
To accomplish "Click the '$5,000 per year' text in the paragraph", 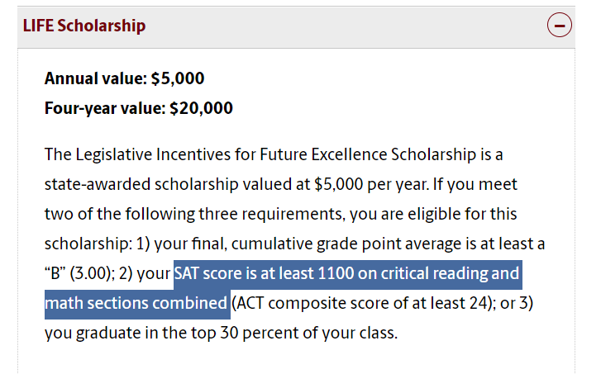I will click(370, 184).
